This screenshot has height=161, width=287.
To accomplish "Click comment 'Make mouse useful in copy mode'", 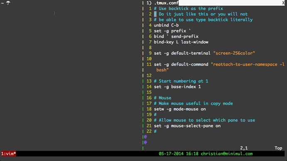I will pyautogui.click(x=193, y=103).
